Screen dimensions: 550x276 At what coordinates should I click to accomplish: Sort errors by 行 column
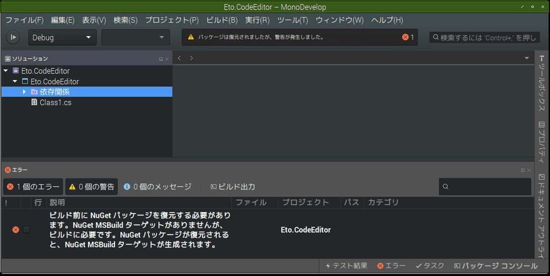[38, 202]
